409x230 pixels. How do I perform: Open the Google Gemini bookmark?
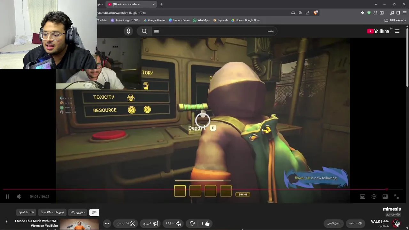[154, 20]
